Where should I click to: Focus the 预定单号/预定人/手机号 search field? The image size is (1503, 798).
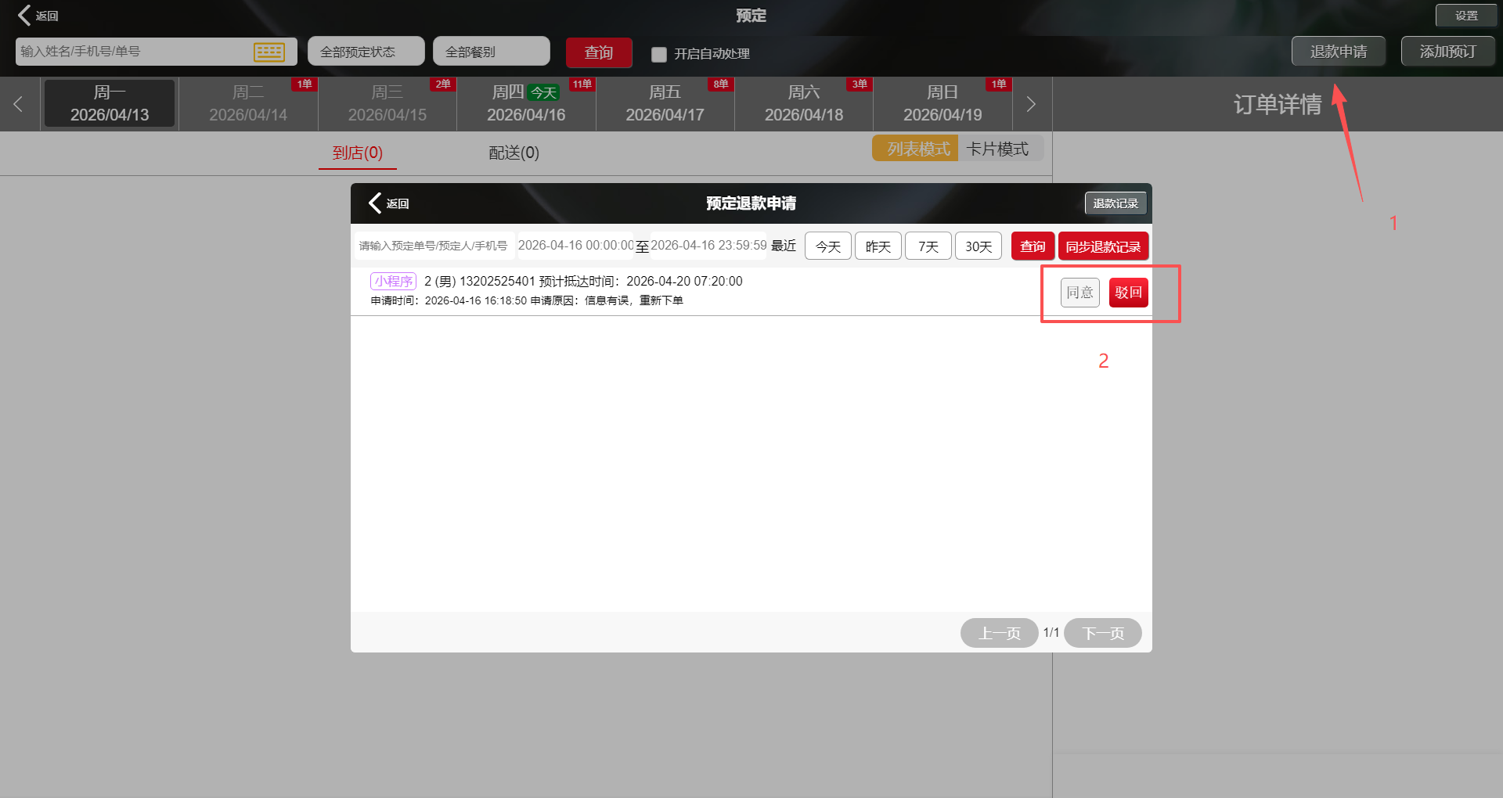click(x=434, y=246)
